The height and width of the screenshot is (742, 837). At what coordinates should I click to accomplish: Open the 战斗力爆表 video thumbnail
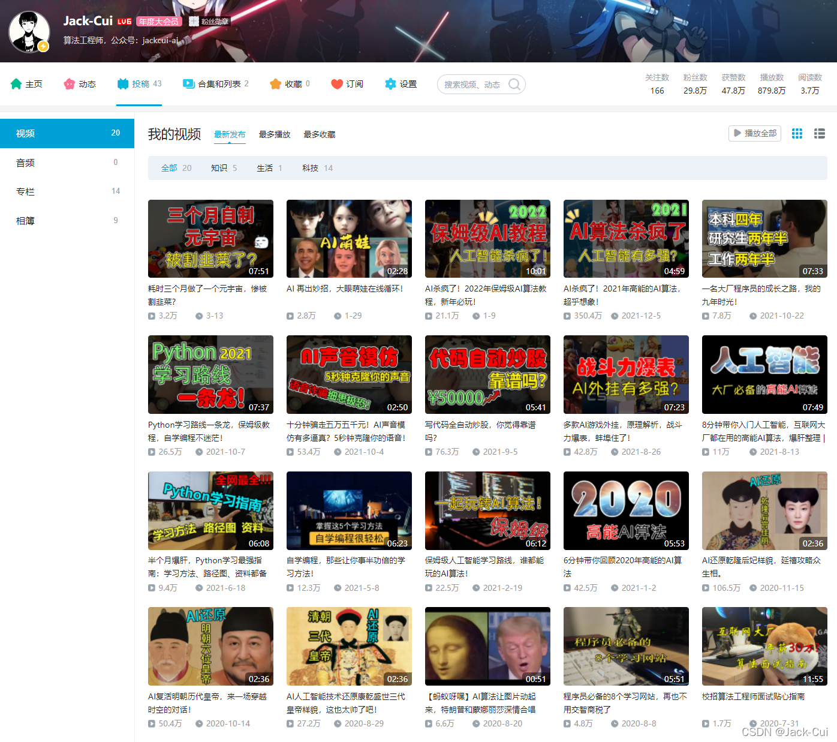pyautogui.click(x=626, y=375)
